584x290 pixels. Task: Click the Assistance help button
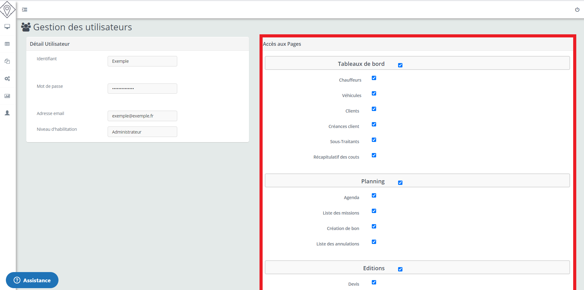coord(32,280)
